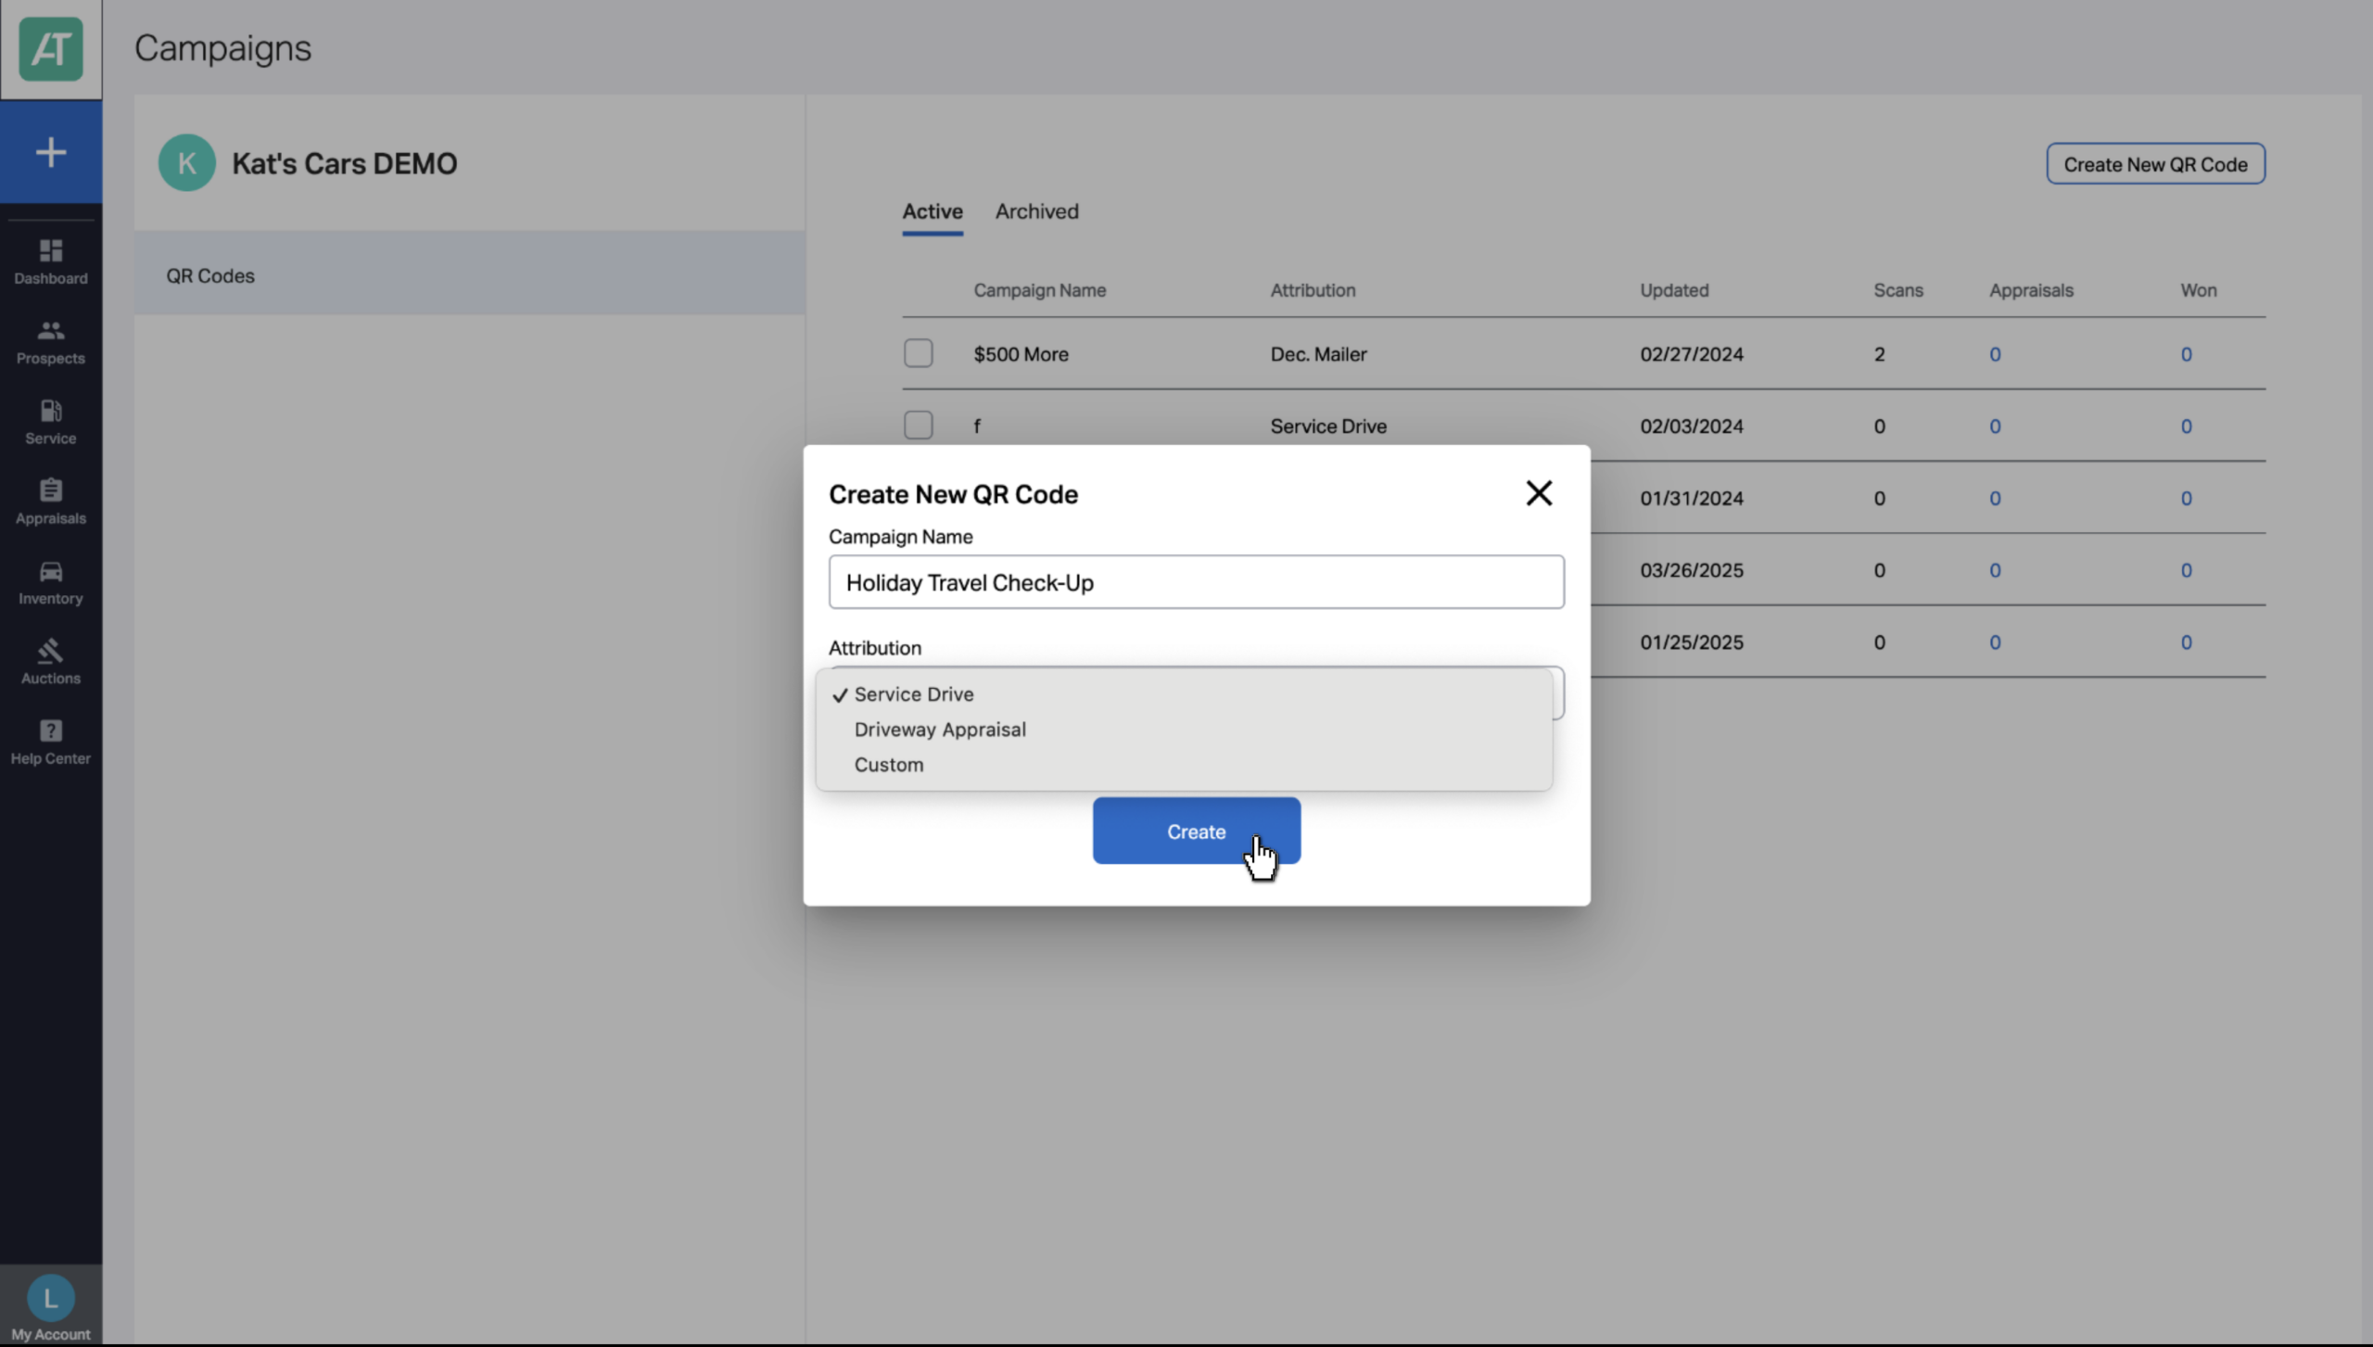2373x1347 pixels.
Task: Open the Dashboard from sidebar
Action: pos(51,261)
